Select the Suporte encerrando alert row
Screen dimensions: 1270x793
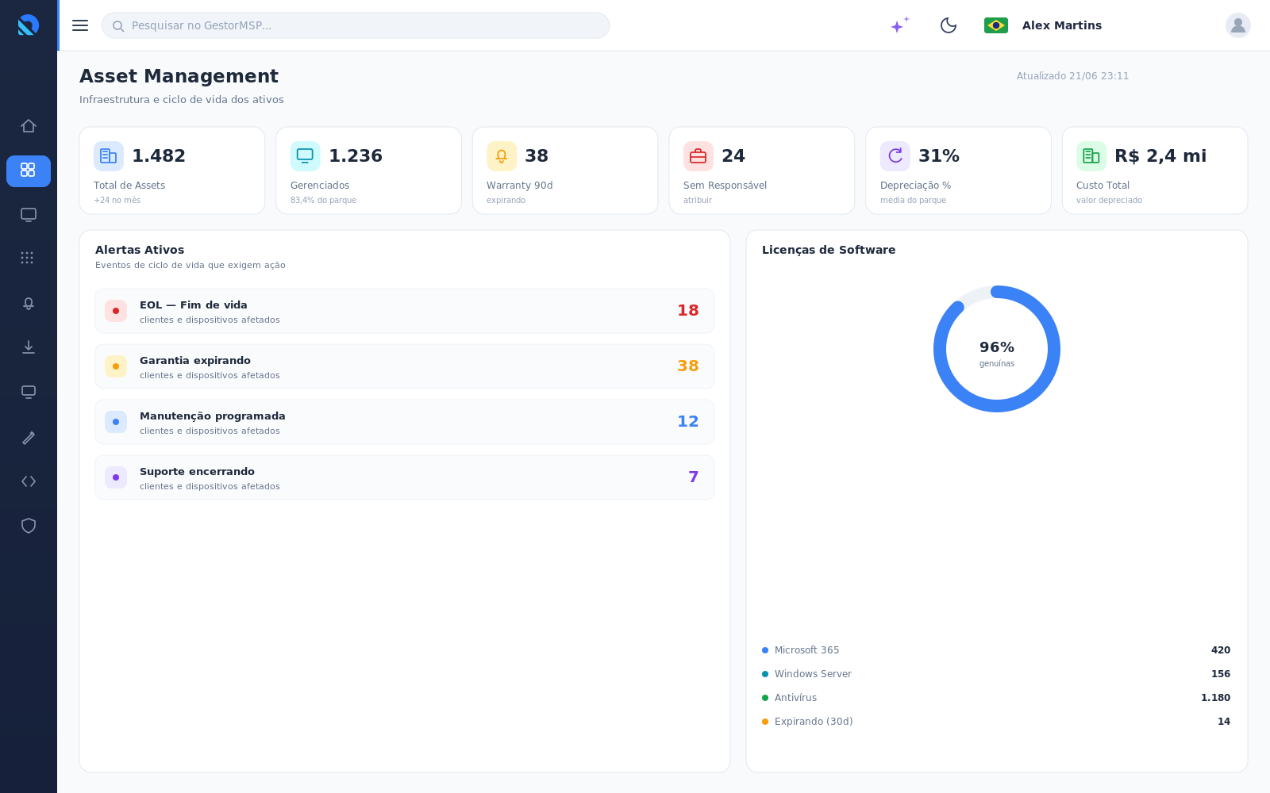tap(405, 477)
